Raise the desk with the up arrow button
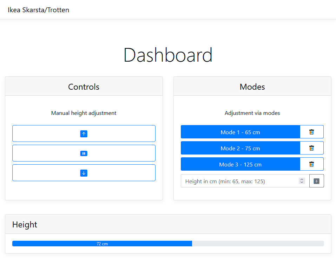Viewport: 336px width, 260px height. point(84,134)
